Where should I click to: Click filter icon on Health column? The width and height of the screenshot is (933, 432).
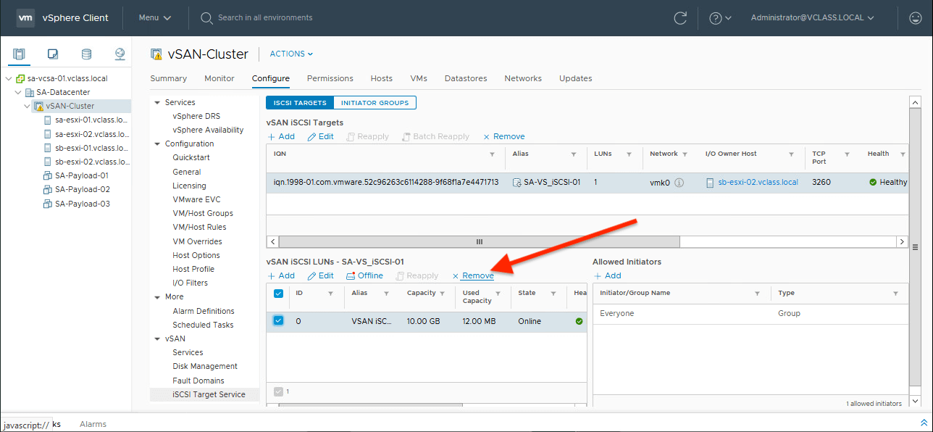click(903, 154)
